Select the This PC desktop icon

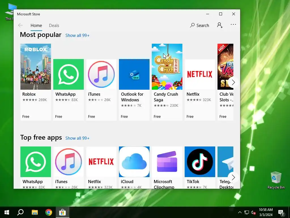(x=9, y=12)
